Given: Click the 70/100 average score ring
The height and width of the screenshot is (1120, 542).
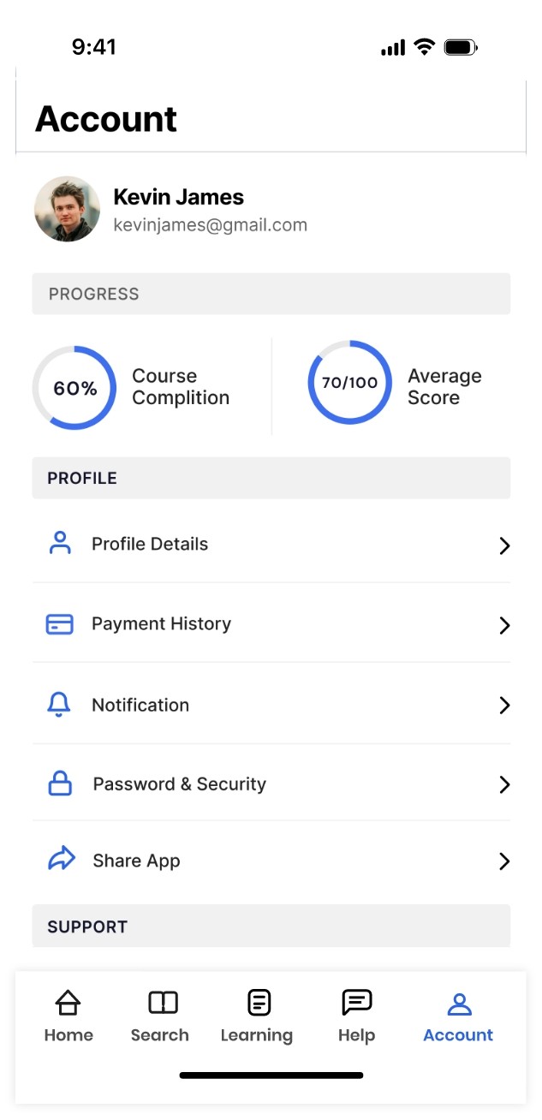Looking at the screenshot, I should [349, 383].
